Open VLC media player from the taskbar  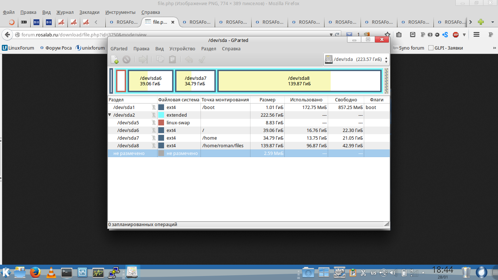(51, 272)
